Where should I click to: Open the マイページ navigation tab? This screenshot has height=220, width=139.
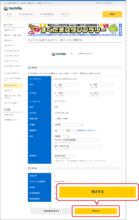tap(65, 15)
